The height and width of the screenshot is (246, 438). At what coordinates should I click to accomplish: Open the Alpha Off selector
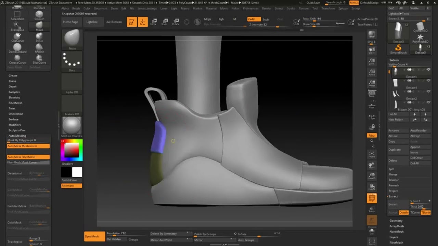(x=72, y=84)
